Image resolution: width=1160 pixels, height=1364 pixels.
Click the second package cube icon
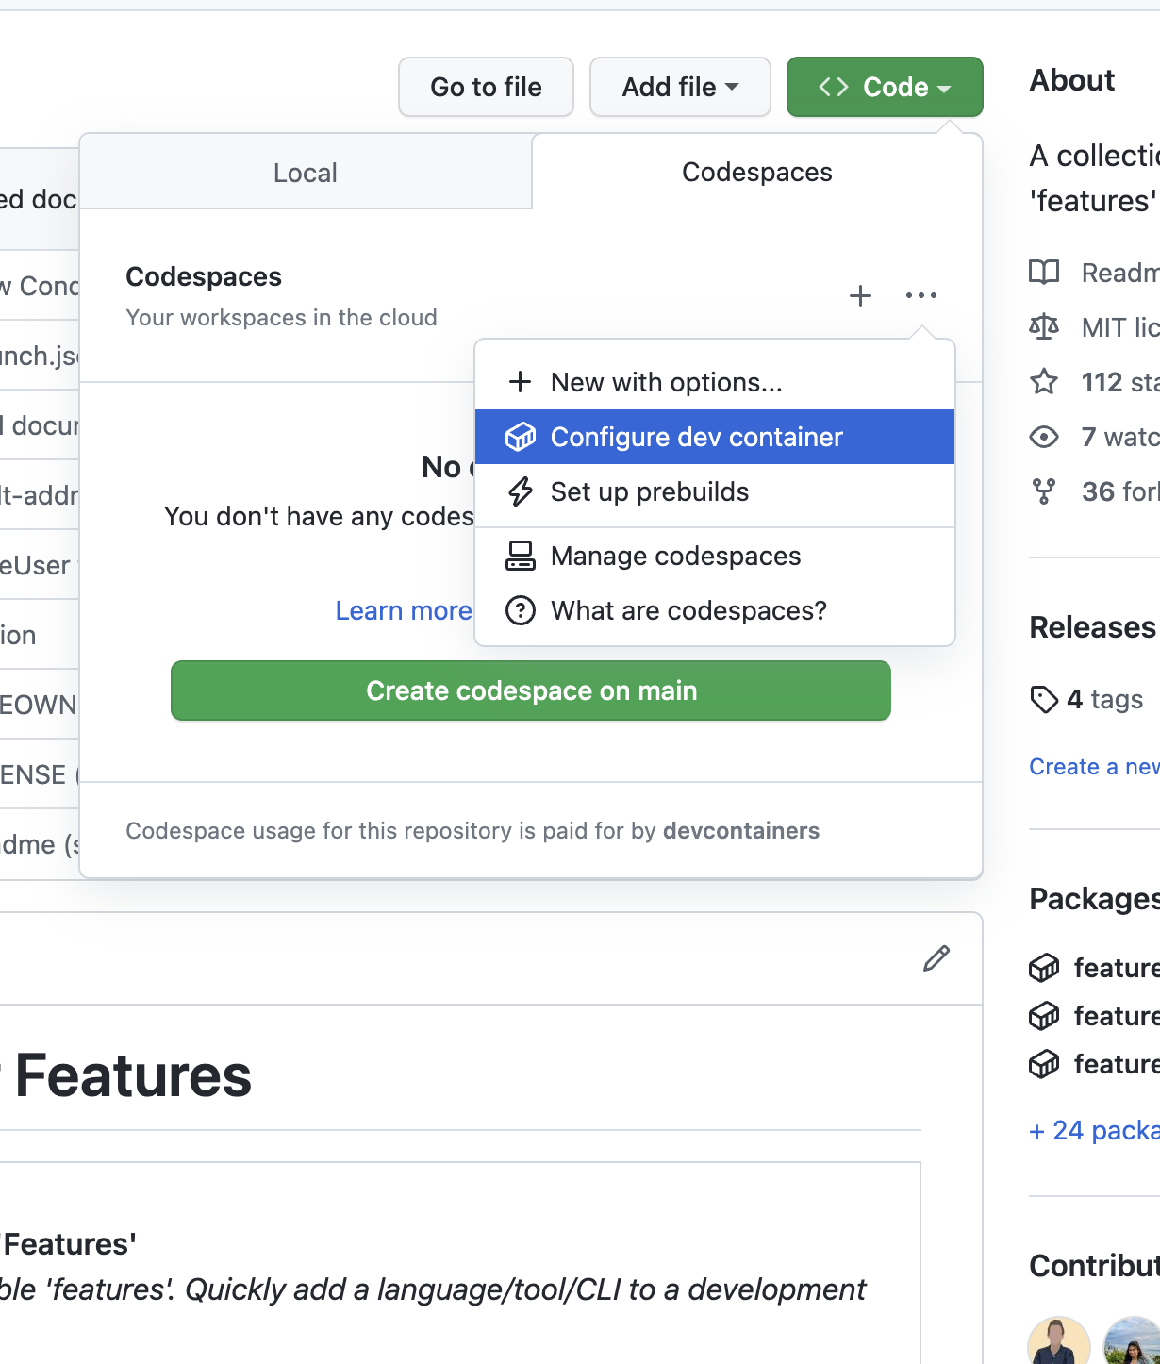pyautogui.click(x=1044, y=1016)
